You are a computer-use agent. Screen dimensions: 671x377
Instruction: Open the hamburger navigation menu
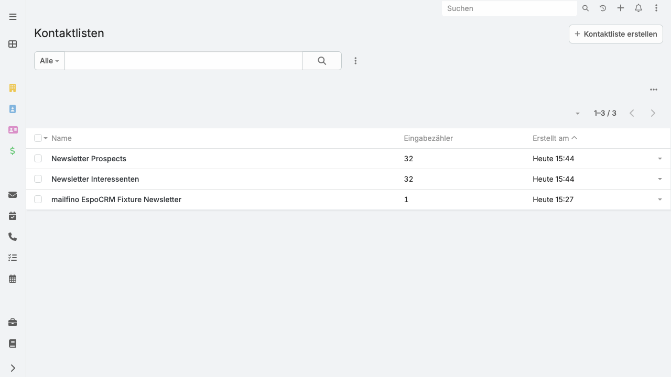click(13, 17)
